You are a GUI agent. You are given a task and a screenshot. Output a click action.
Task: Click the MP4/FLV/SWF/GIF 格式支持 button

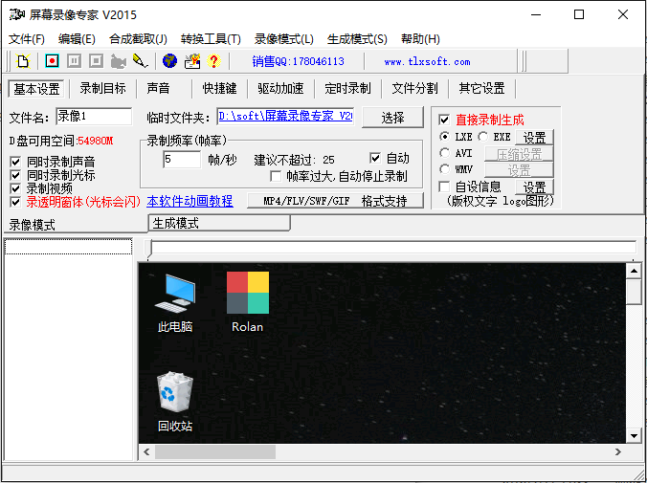pos(335,201)
